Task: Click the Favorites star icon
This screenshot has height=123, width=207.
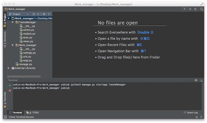Action: pyautogui.click(x=5, y=107)
